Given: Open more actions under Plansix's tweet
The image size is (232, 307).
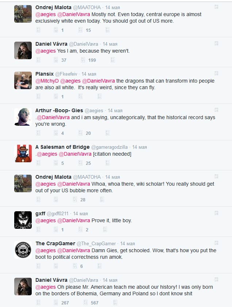Looking at the screenshot, I should pos(99,96).
